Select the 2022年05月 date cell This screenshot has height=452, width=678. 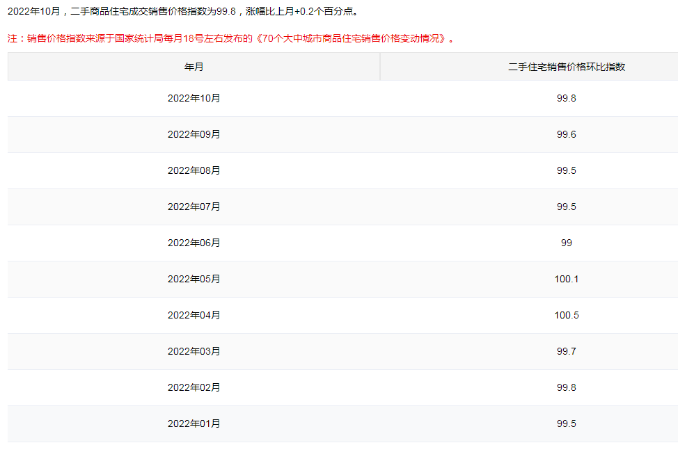coord(194,279)
